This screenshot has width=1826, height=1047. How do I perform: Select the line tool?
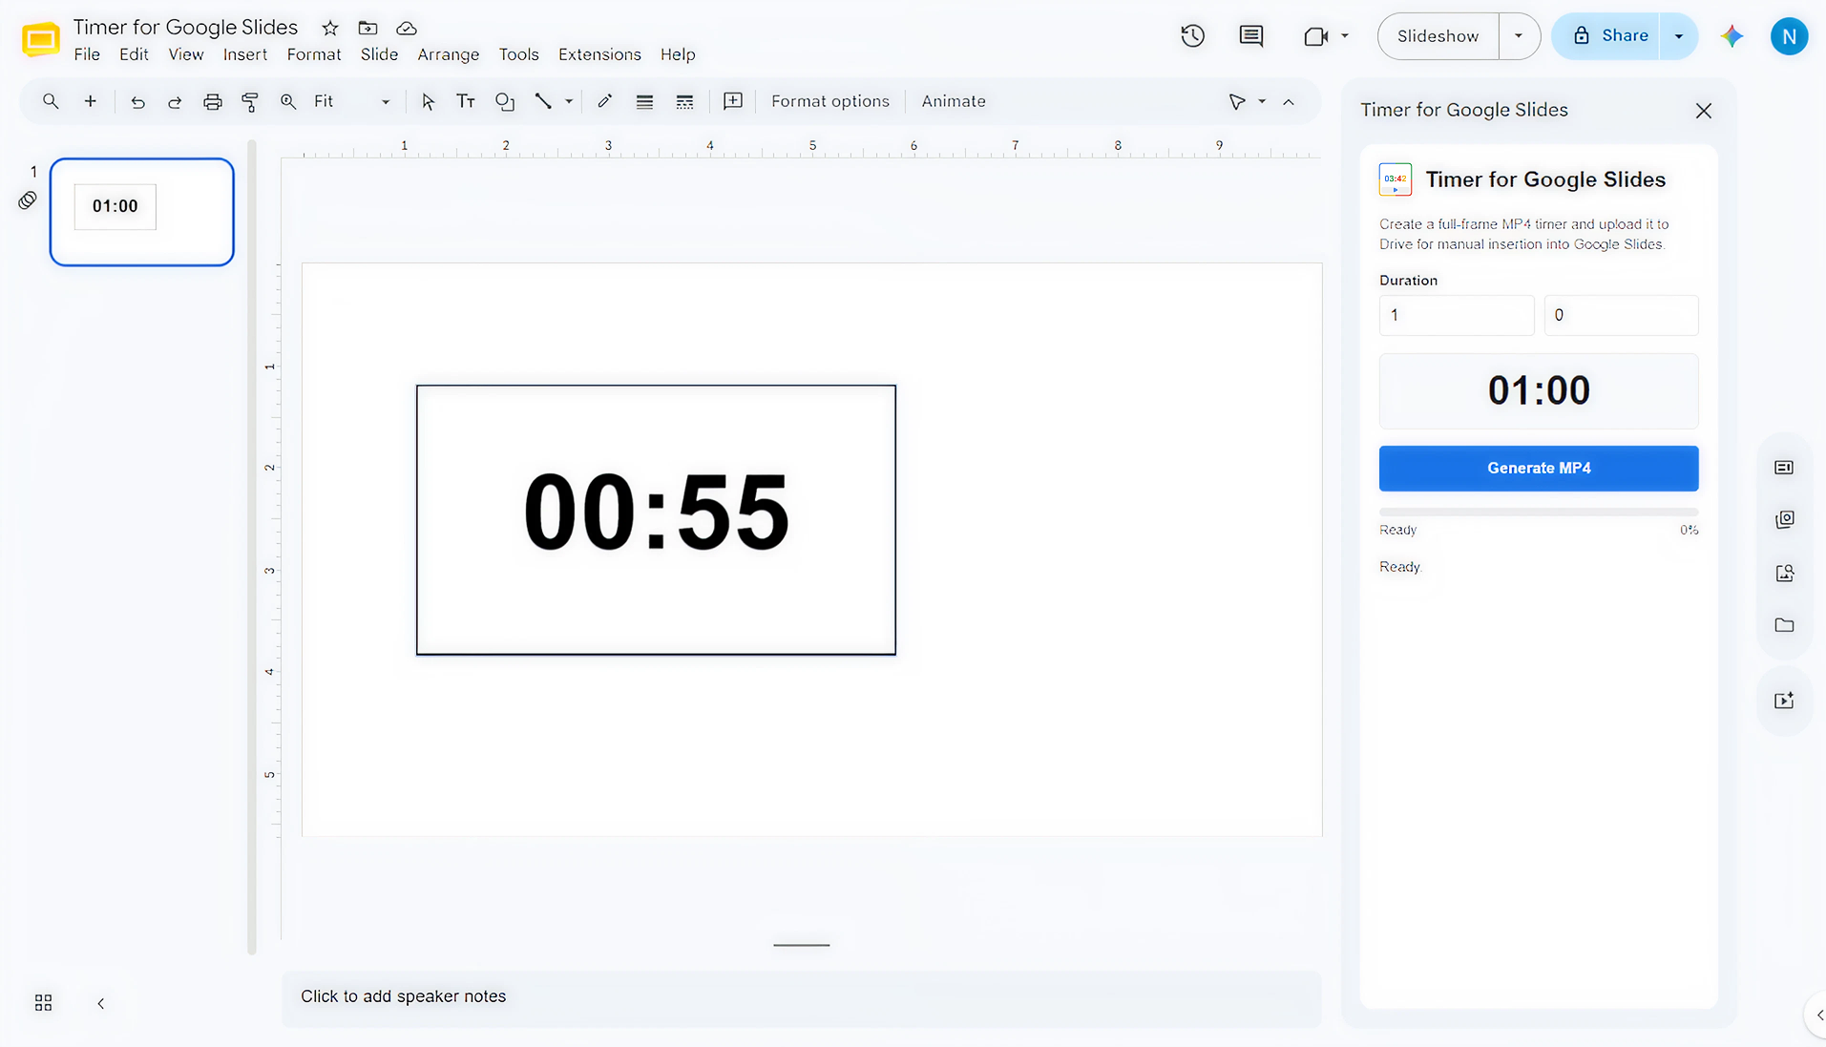(543, 101)
